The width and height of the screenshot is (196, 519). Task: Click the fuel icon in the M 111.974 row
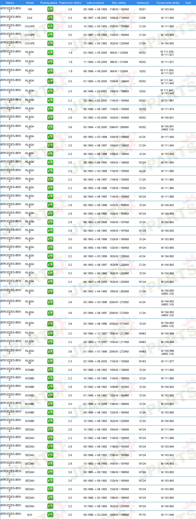coord(50,109)
